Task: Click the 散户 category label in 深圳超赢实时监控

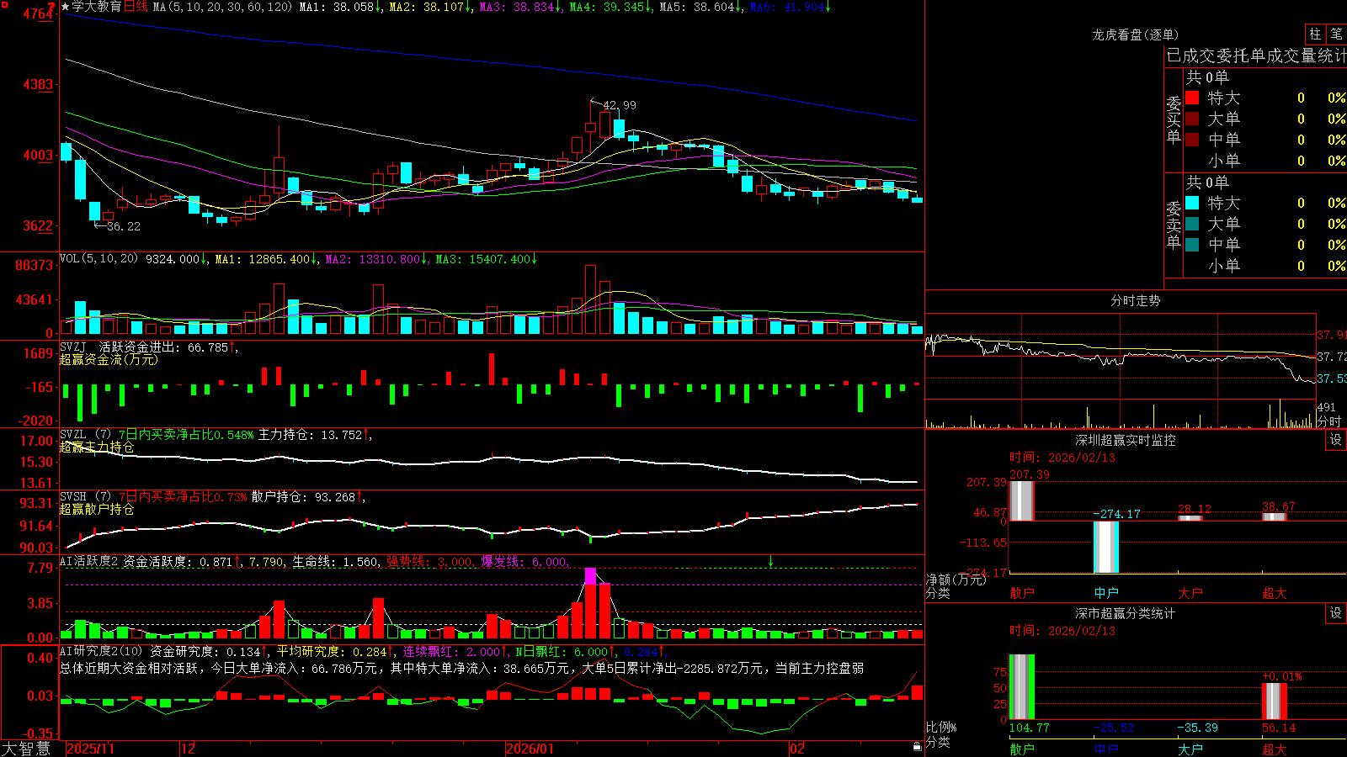Action: coord(1021,593)
